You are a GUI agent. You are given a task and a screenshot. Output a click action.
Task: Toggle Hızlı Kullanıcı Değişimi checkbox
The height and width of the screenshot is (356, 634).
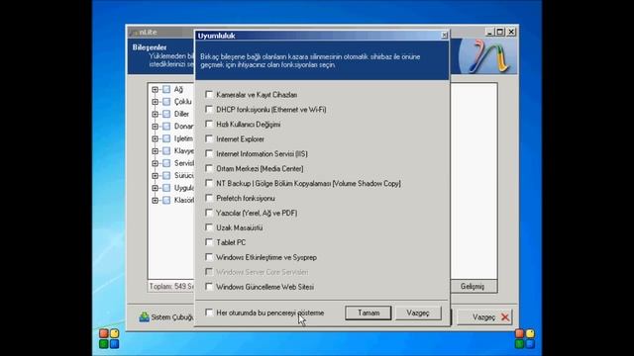click(x=209, y=124)
